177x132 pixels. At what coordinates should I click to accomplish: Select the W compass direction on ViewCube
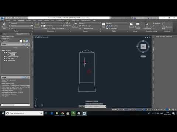137,47
